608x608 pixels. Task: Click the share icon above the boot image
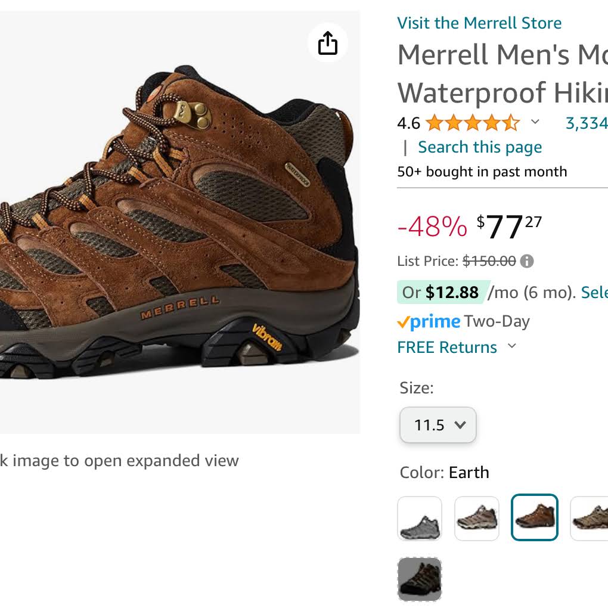click(328, 43)
